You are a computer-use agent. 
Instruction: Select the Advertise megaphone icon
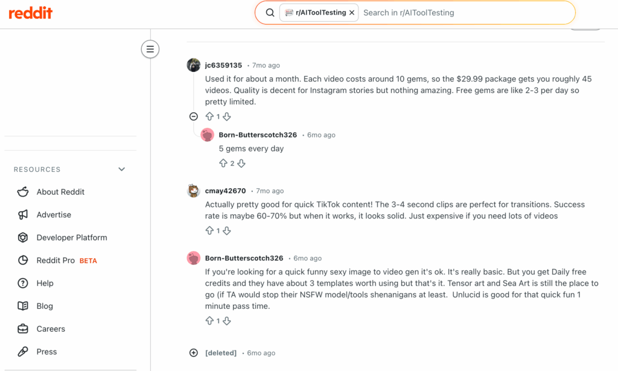22,215
